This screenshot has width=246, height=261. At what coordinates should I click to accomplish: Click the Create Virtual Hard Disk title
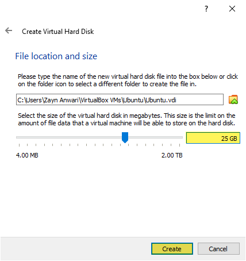58,32
